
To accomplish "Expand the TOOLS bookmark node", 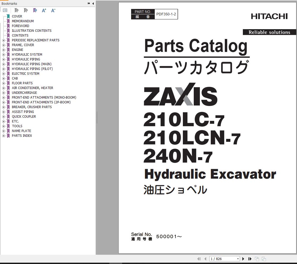I will click(3, 126).
